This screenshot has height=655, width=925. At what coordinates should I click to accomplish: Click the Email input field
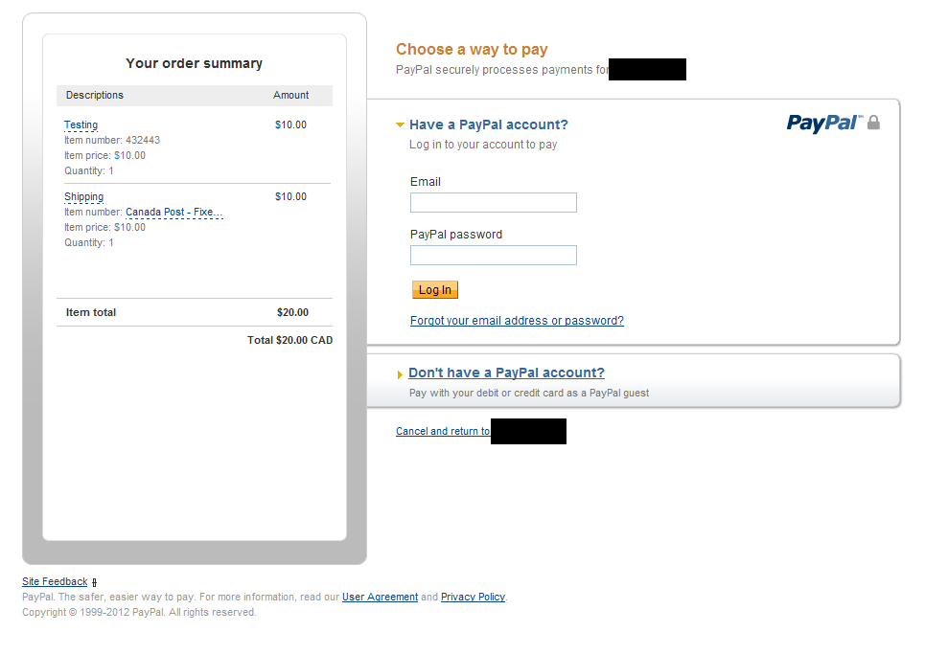coord(494,202)
